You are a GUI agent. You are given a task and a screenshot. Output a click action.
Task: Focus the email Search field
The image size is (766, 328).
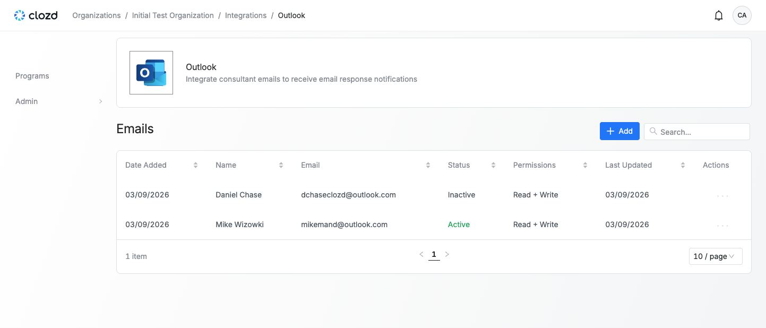(702, 132)
